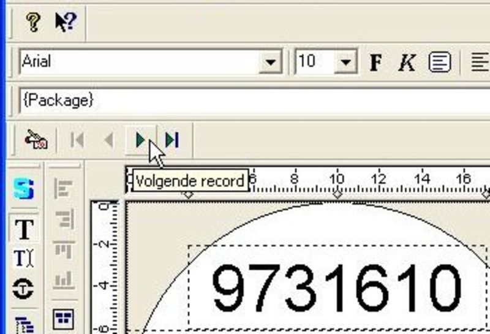Screen dimensions: 490x334
Task: Open the database connection icon
Action: coord(36,140)
